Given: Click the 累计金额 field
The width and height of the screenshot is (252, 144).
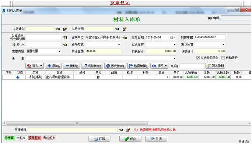Looking at the screenshot, I should tap(103, 51).
